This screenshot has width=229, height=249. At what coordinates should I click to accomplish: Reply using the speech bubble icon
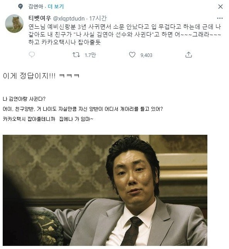coord(32,55)
